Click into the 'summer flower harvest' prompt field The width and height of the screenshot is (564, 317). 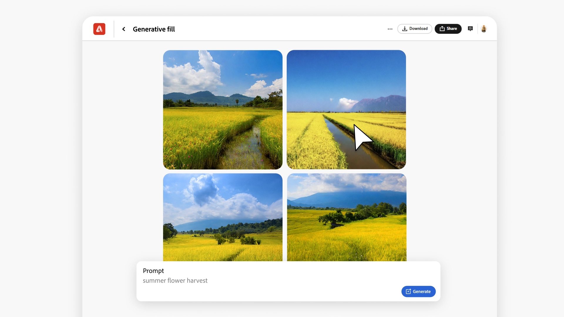point(175,281)
